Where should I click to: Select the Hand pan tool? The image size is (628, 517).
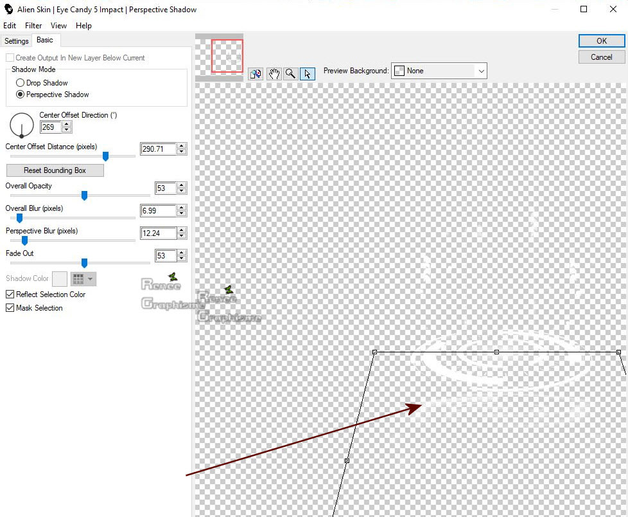274,74
